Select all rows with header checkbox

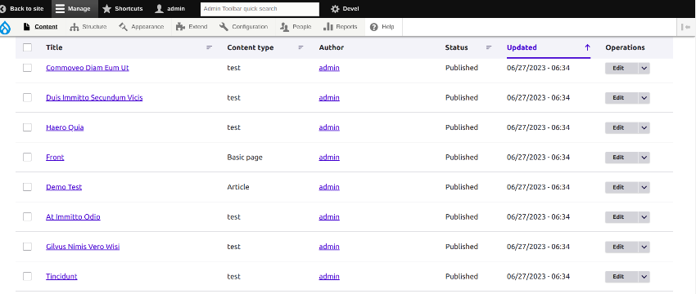[x=28, y=47]
